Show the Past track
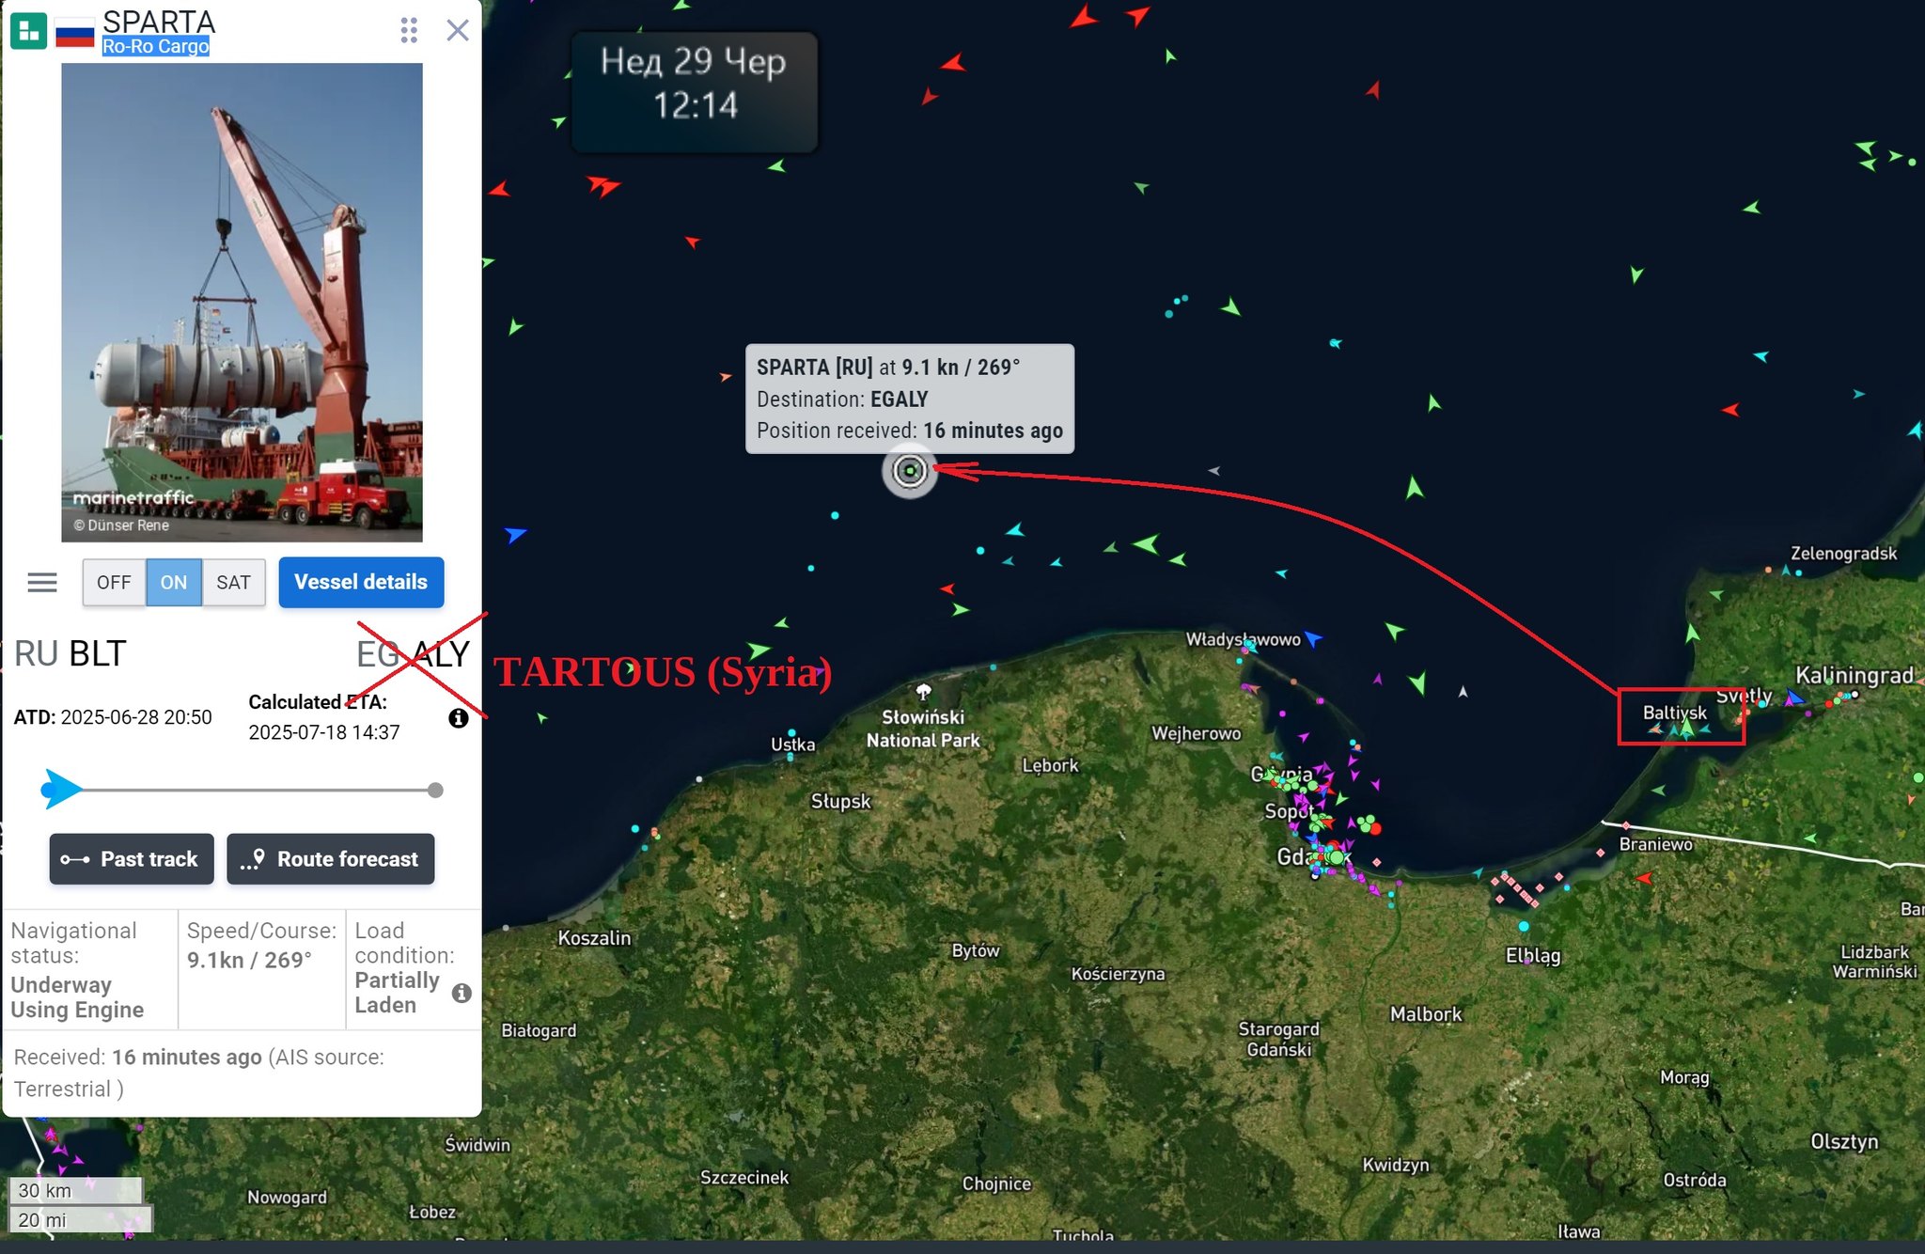This screenshot has width=1925, height=1254. coord(131,858)
